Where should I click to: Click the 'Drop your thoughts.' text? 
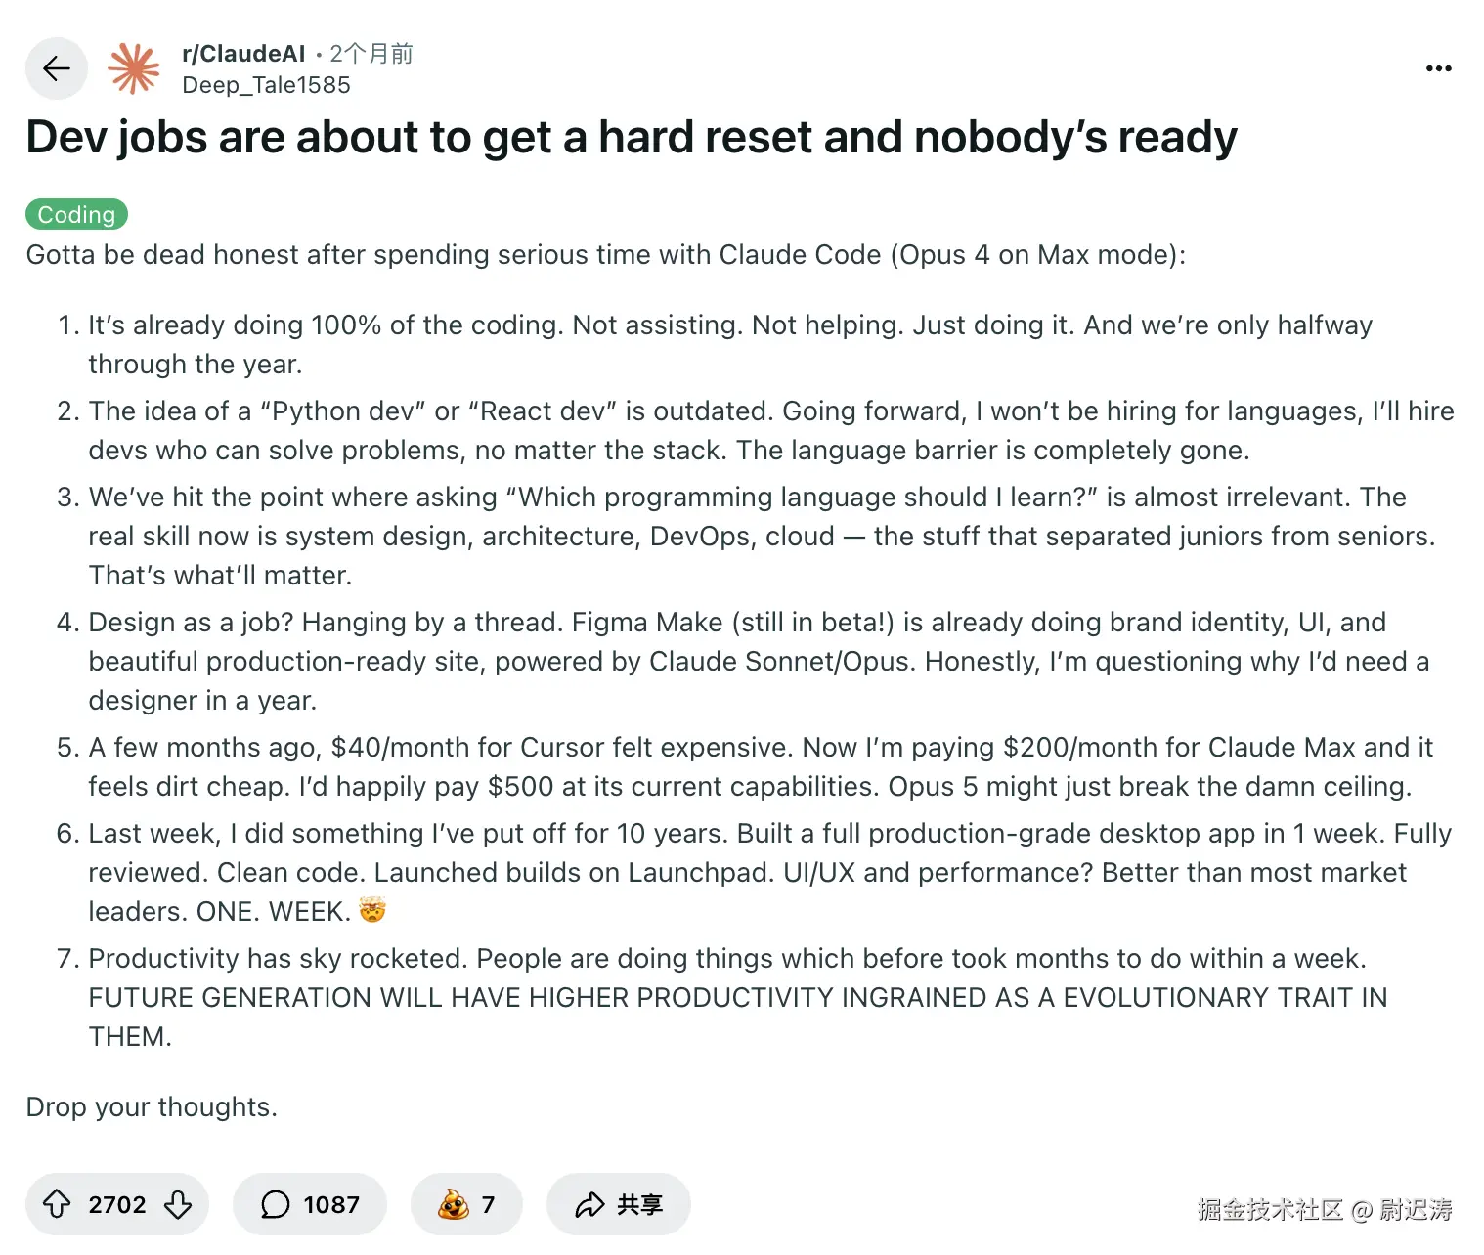152,1106
